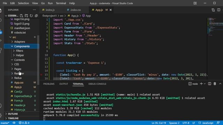Click Ln 35, Col 19 in status bar
Screen dimensions: 223x125
coord(159,123)
